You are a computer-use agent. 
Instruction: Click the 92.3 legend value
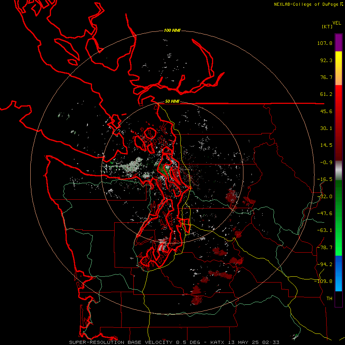326,60
